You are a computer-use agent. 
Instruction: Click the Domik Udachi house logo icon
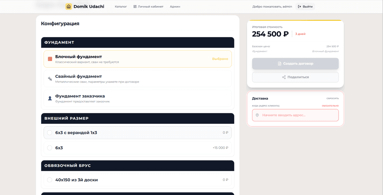(69, 6)
